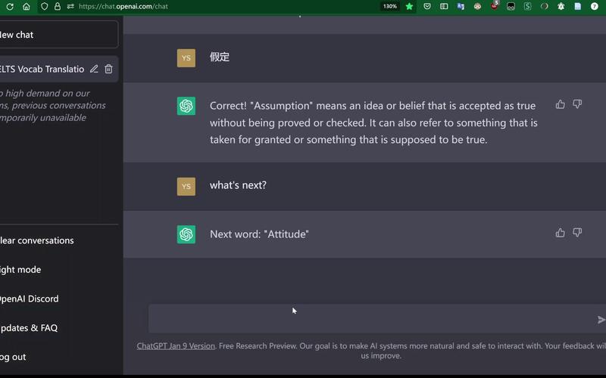Click Log out in the sidebar
The height and width of the screenshot is (378, 606).
coord(13,357)
